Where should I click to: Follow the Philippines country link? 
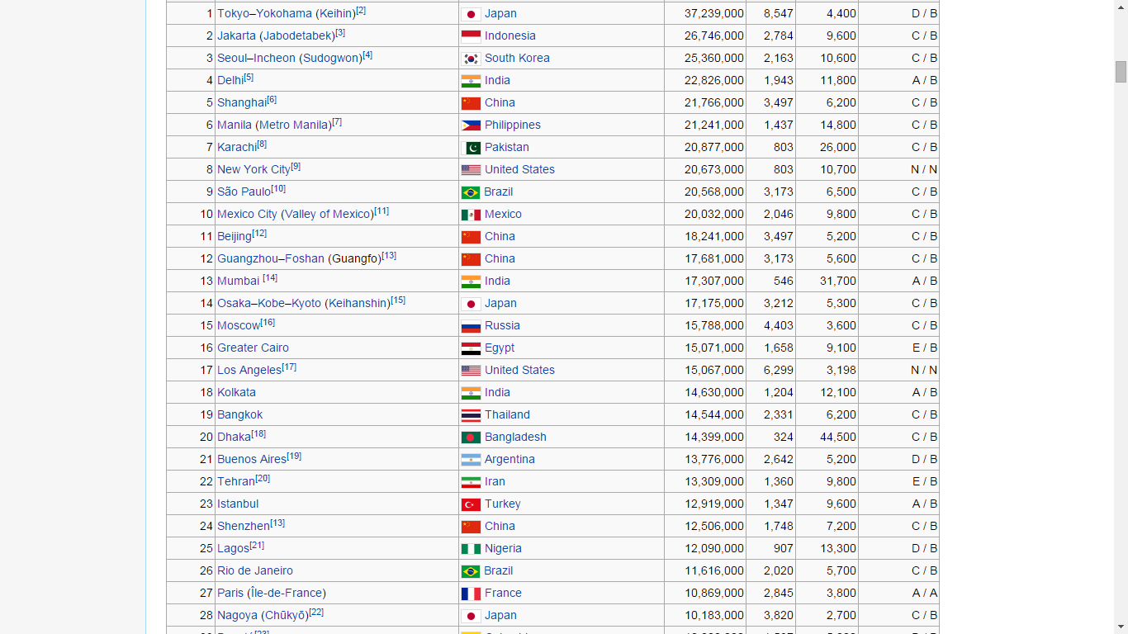point(513,125)
